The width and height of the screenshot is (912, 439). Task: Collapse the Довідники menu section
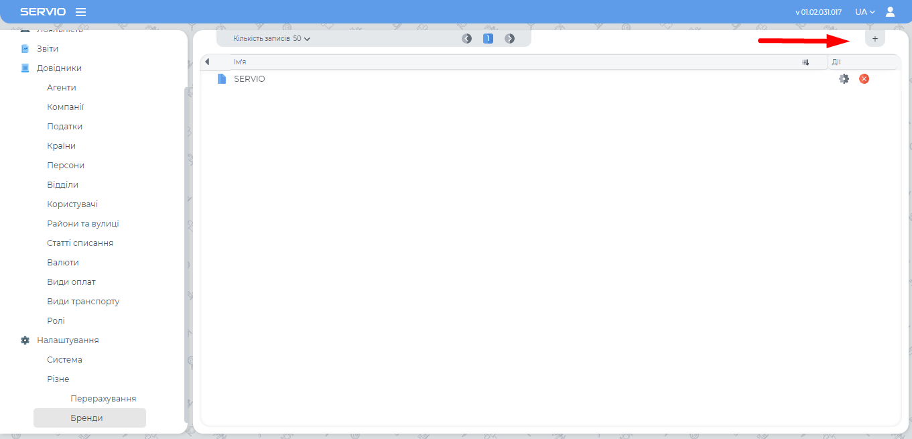[x=59, y=68]
